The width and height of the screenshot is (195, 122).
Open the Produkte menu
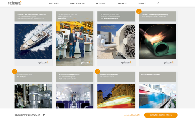(54, 3)
